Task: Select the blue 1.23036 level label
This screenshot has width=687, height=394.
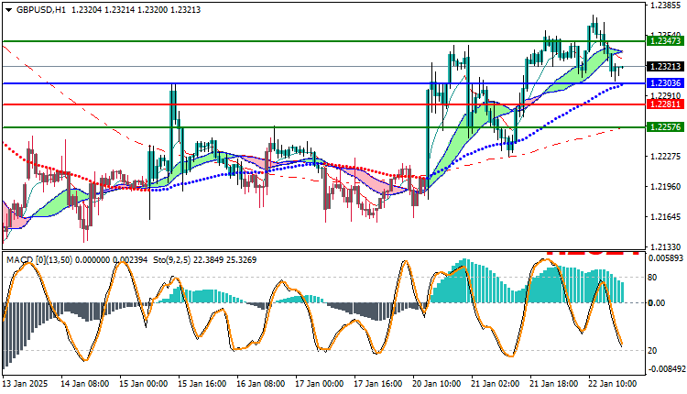Action: point(666,82)
